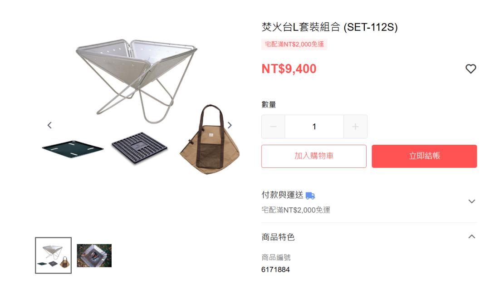
Task: Decrease quantity with minus button
Action: click(x=273, y=127)
